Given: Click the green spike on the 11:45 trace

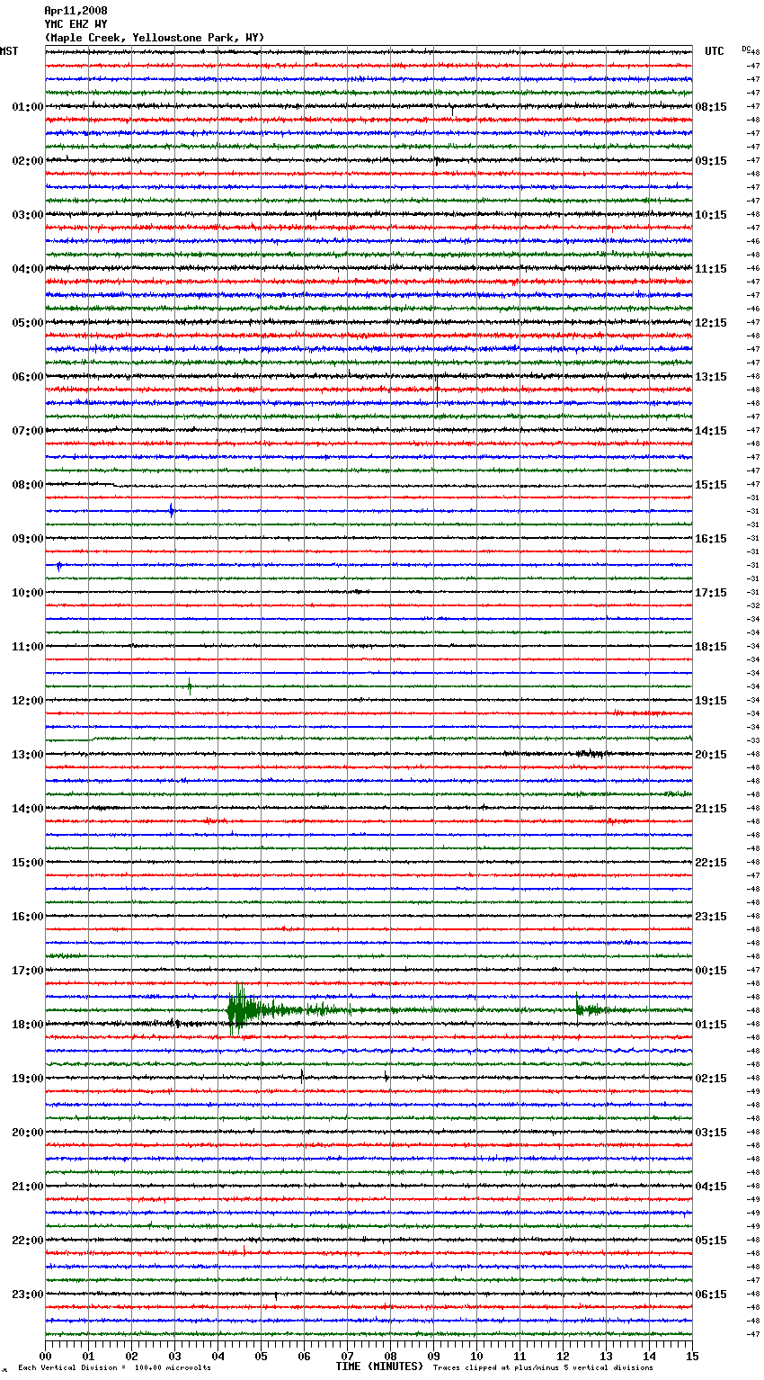Looking at the screenshot, I should 190,686.
